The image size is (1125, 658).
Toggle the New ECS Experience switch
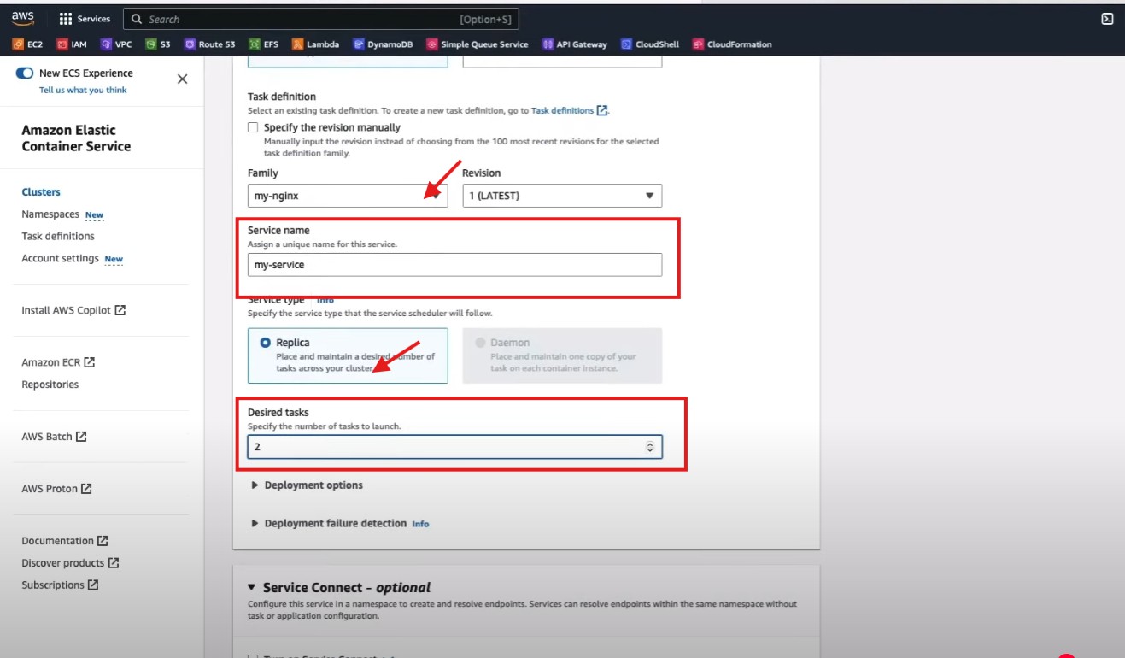pyautogui.click(x=25, y=73)
